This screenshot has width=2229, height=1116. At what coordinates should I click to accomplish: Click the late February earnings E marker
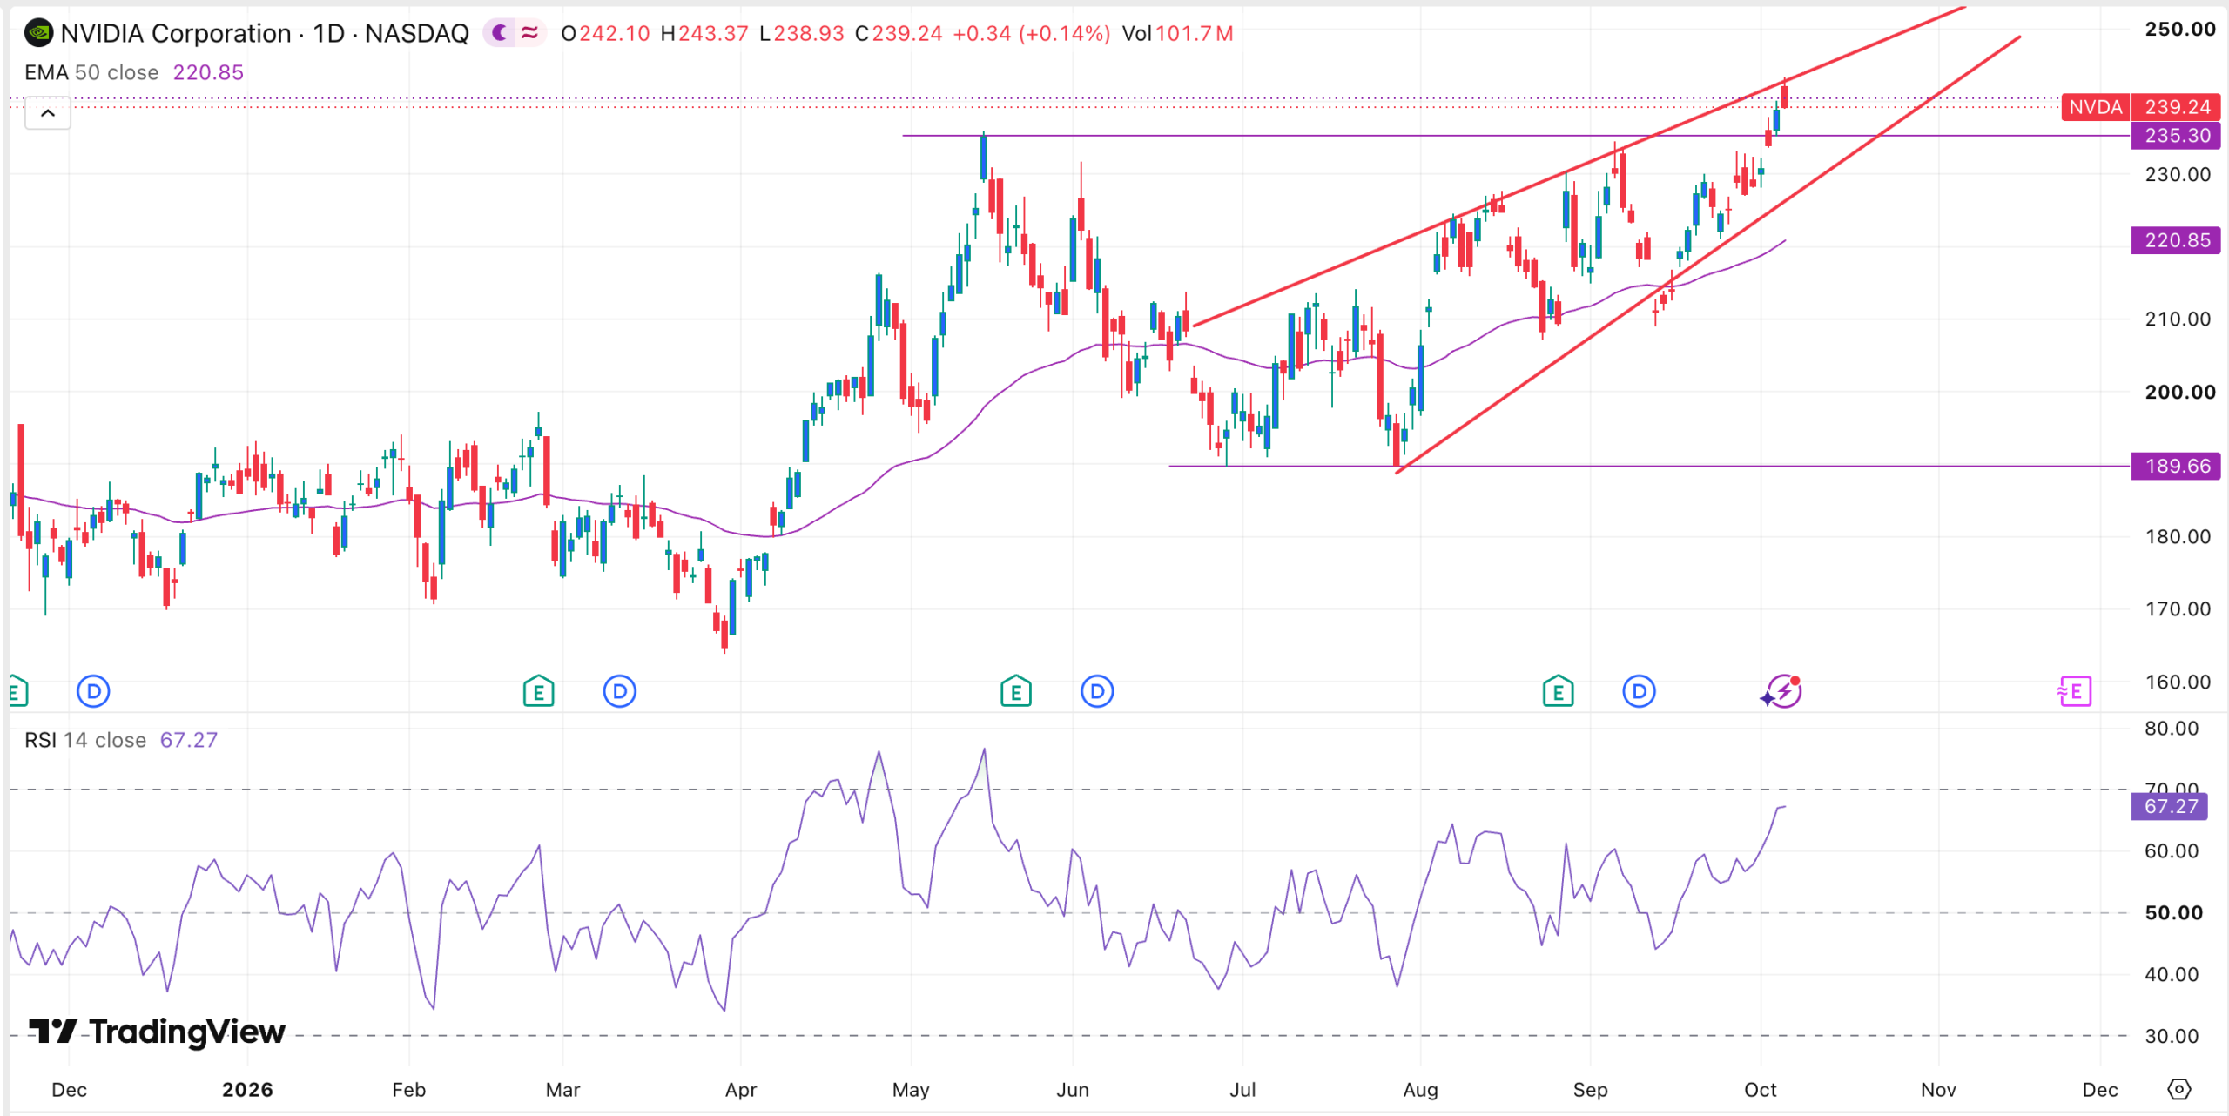(x=538, y=692)
